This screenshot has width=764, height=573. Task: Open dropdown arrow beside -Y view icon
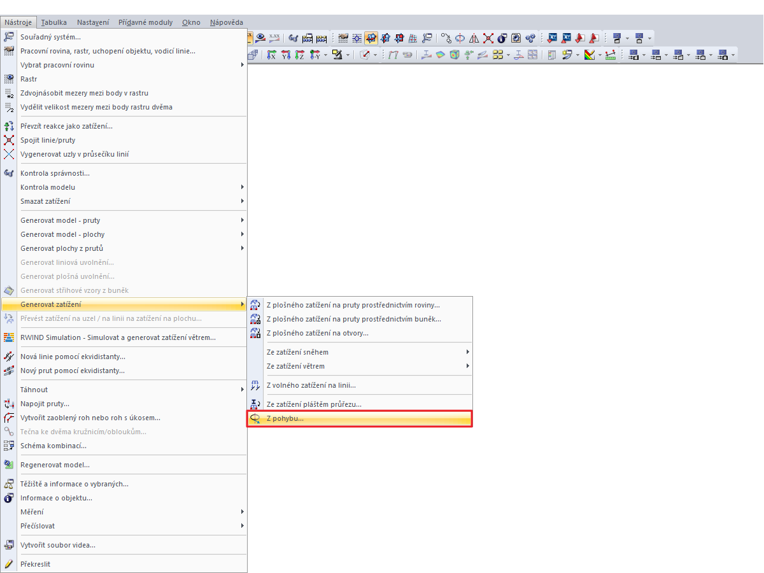click(x=325, y=55)
